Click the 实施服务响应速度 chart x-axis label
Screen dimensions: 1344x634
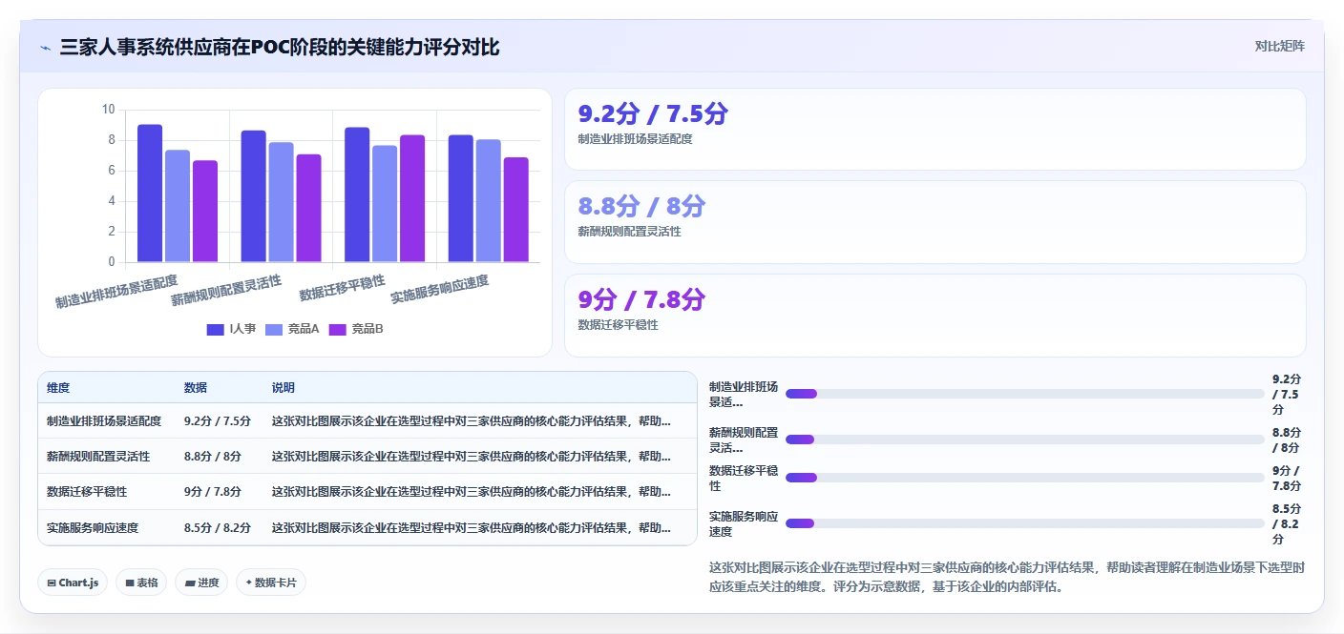tap(440, 290)
